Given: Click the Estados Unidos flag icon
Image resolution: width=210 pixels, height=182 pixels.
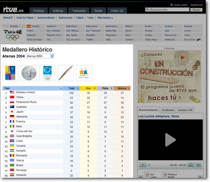Looking at the screenshot, I should point(12,92).
